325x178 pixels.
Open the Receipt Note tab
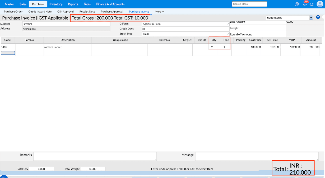click(x=87, y=12)
